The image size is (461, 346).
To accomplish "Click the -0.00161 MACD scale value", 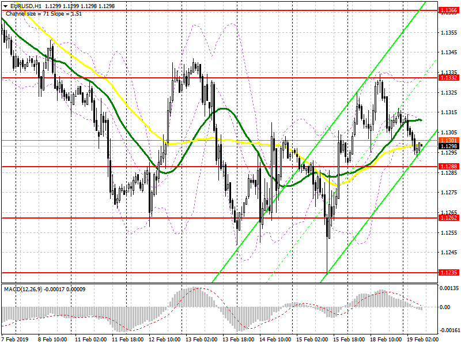I will pyautogui.click(x=449, y=330).
